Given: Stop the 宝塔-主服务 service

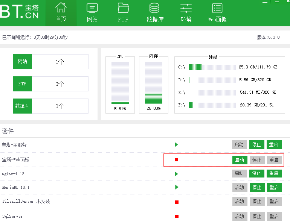Looking at the screenshot, I should [256, 144].
